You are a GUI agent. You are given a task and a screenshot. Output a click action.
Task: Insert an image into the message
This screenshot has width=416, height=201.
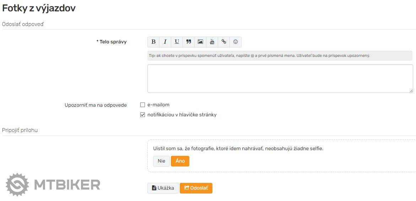click(x=200, y=42)
